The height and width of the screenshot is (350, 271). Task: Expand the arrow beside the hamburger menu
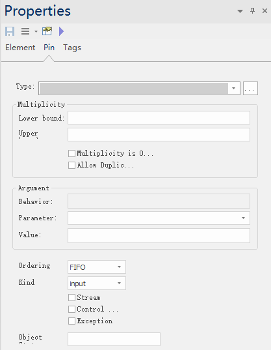[x=36, y=31]
